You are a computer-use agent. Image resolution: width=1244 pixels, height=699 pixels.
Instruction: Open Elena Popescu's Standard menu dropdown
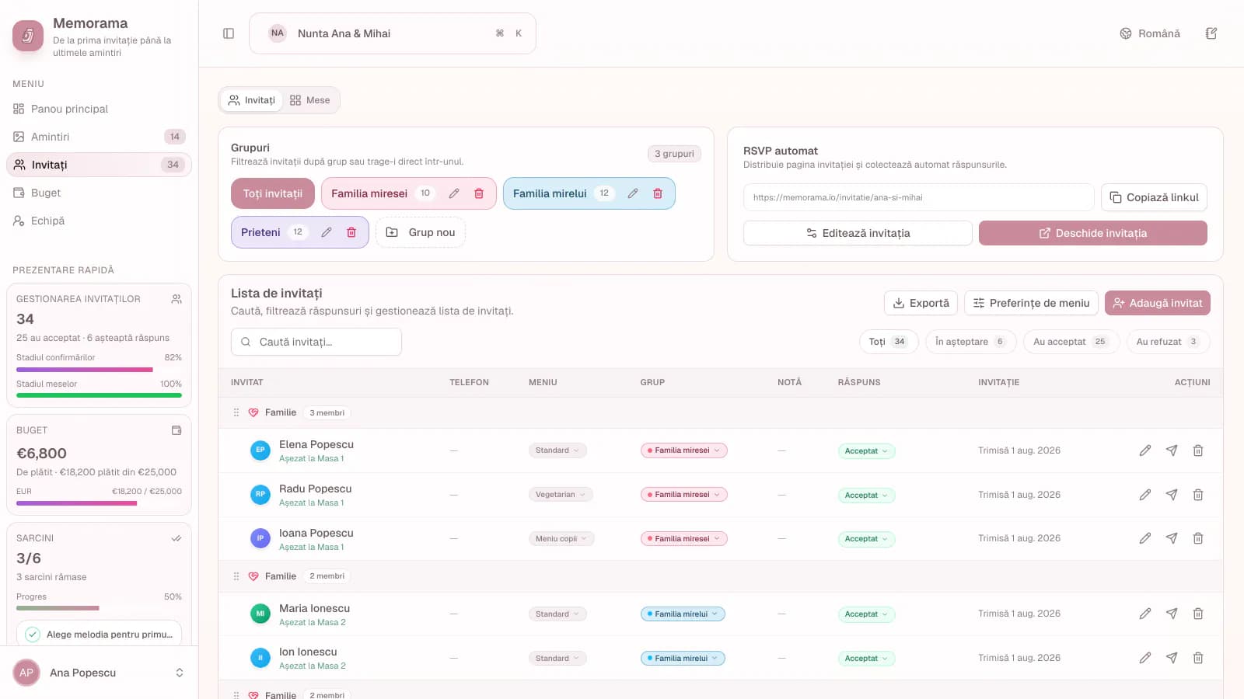click(x=557, y=450)
